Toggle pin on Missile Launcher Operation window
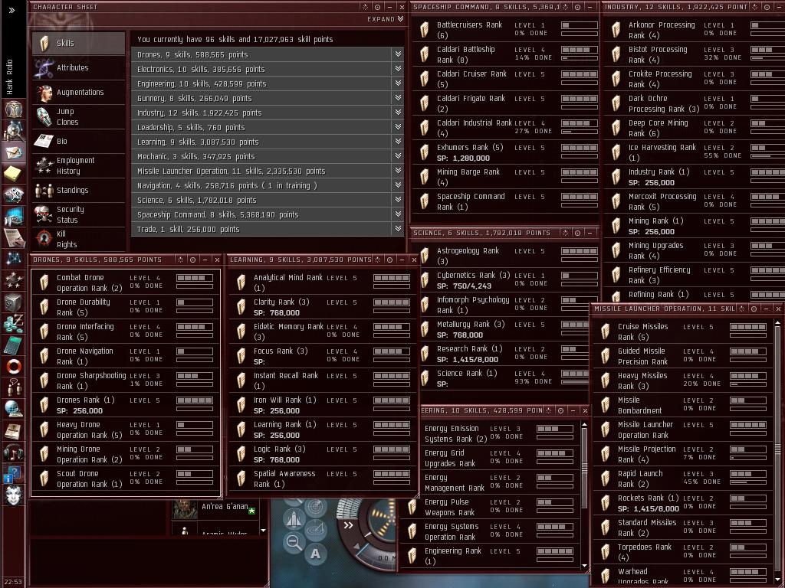Viewport: 785px width, 588px height. [x=754, y=309]
